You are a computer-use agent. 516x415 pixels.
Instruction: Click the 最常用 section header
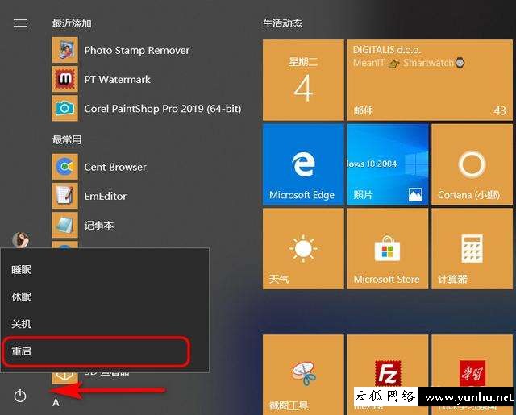(67, 139)
